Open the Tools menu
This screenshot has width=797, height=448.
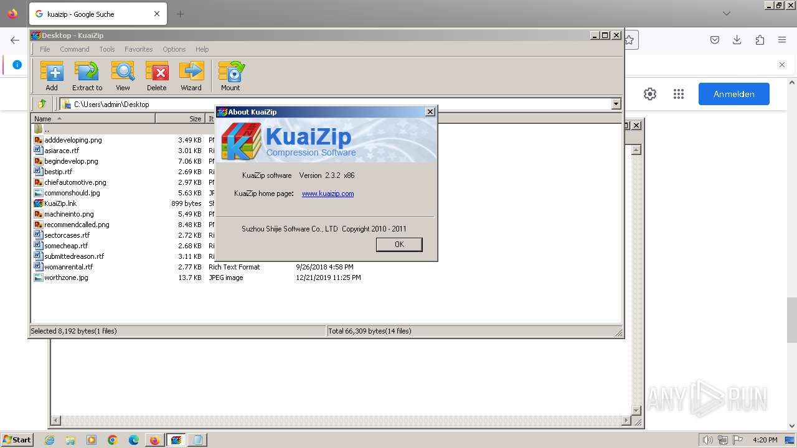point(107,49)
